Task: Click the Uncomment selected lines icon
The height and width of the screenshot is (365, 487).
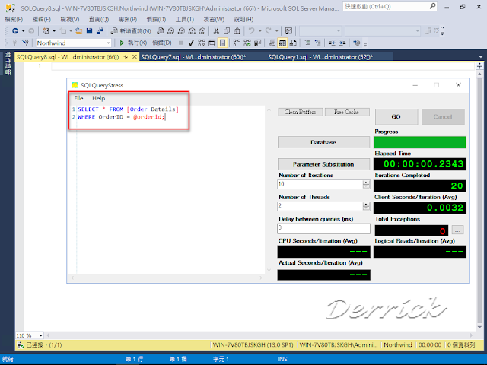Action: point(317,43)
